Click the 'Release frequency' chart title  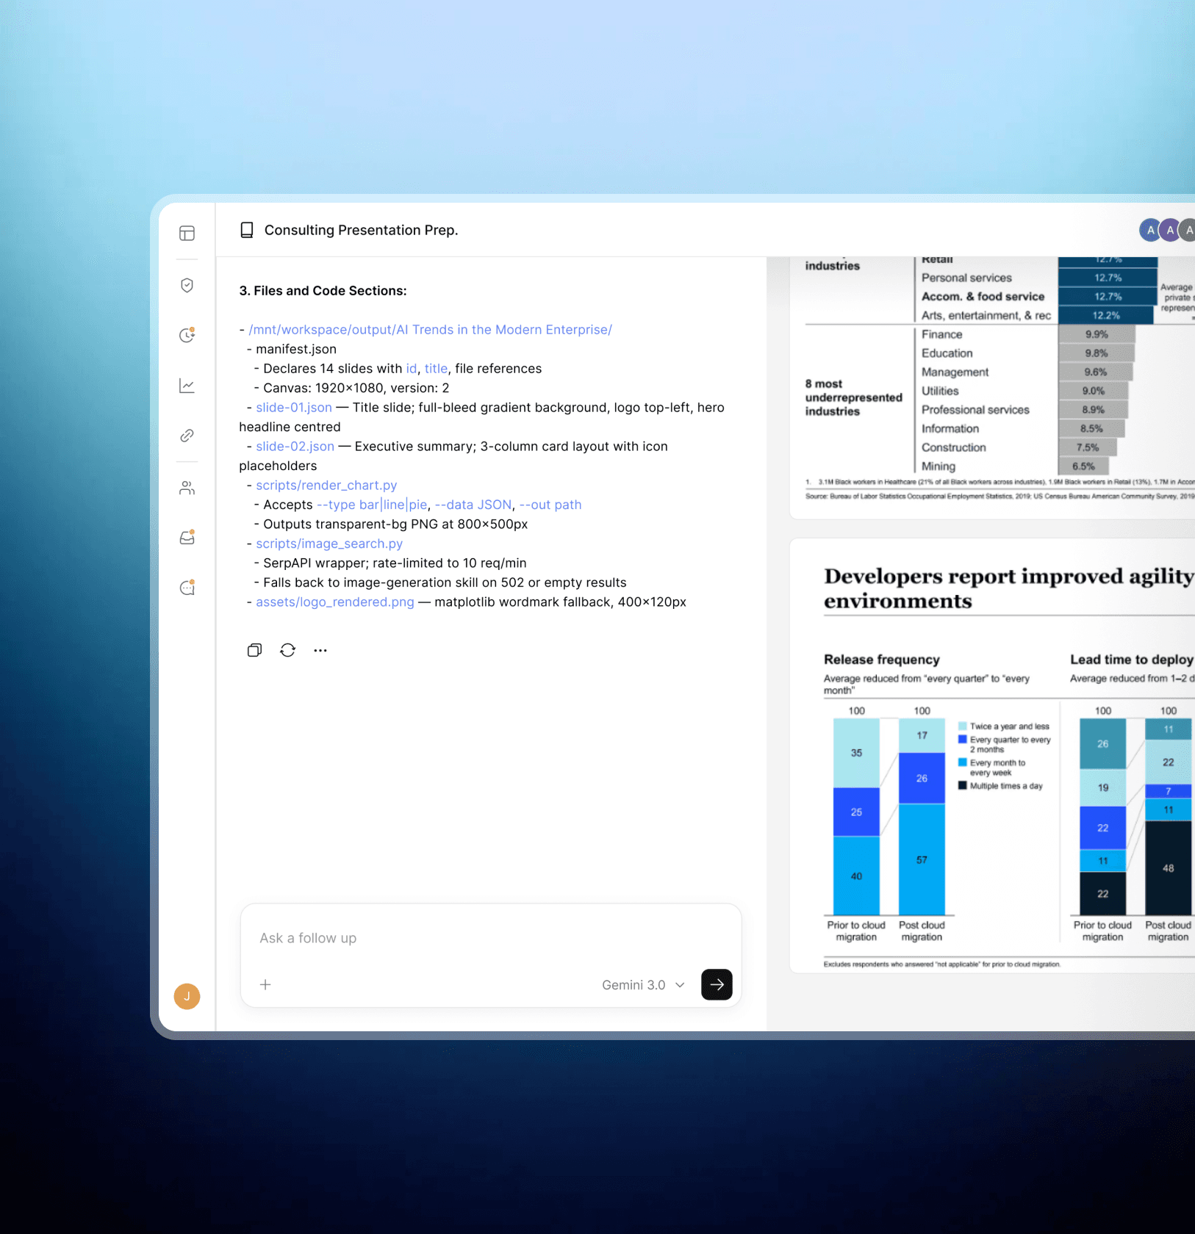click(x=881, y=660)
